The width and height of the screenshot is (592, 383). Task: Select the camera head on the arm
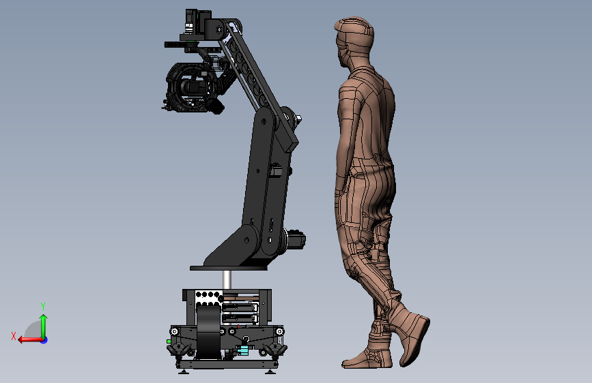coord(192,89)
